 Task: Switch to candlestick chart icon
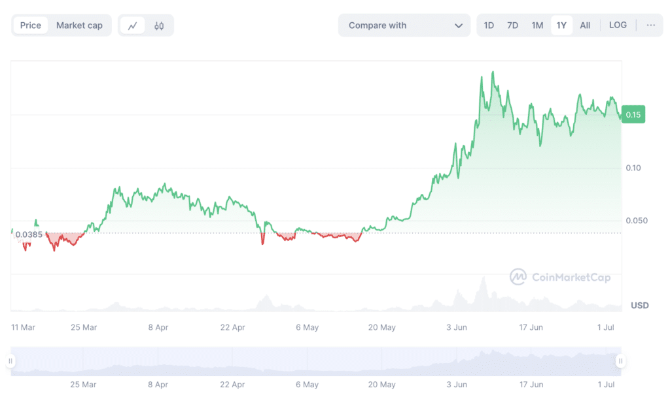point(159,25)
